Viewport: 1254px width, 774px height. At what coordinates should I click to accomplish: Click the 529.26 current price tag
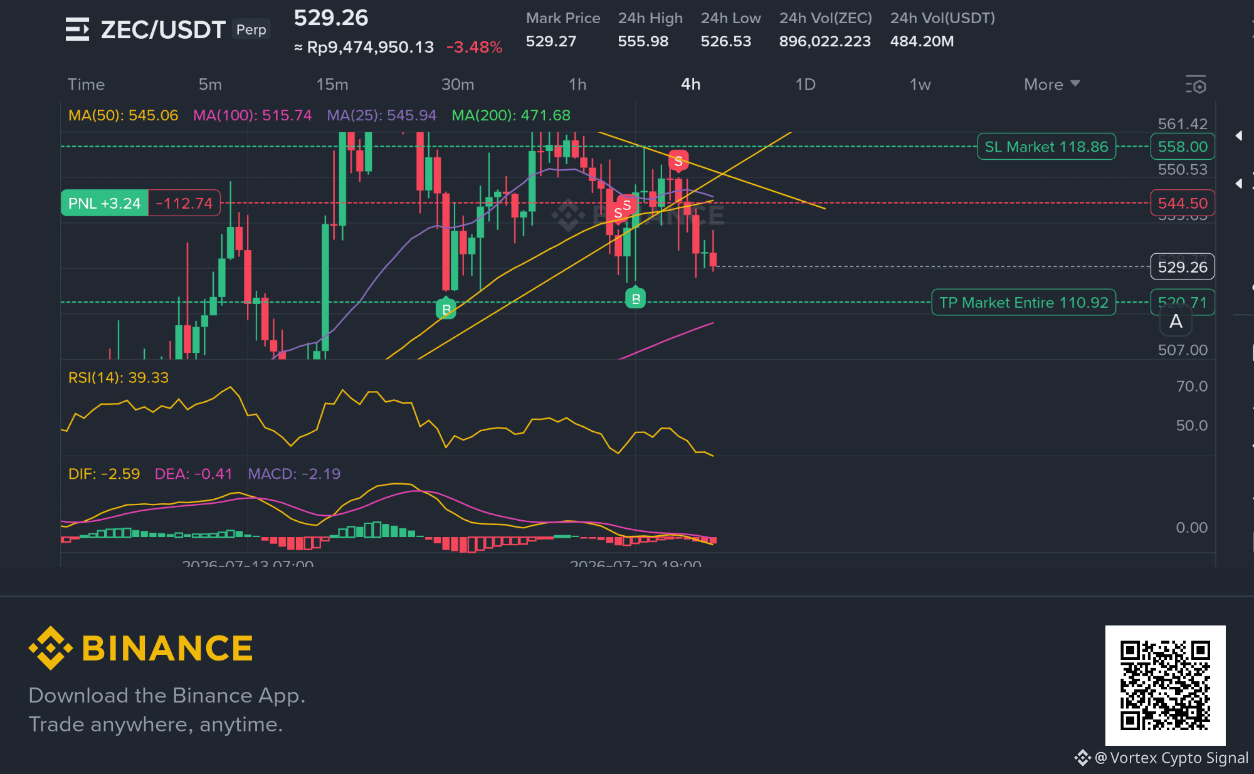click(x=1183, y=267)
